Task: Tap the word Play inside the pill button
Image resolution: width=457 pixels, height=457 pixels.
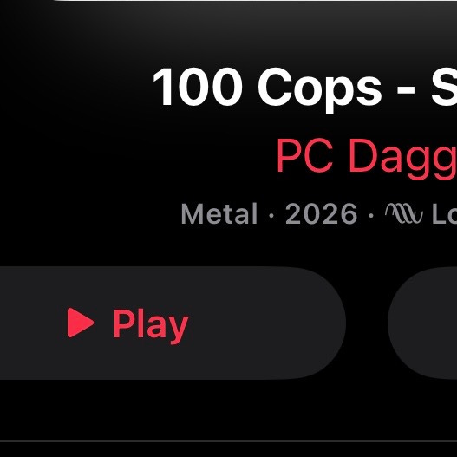Action: pos(151,326)
